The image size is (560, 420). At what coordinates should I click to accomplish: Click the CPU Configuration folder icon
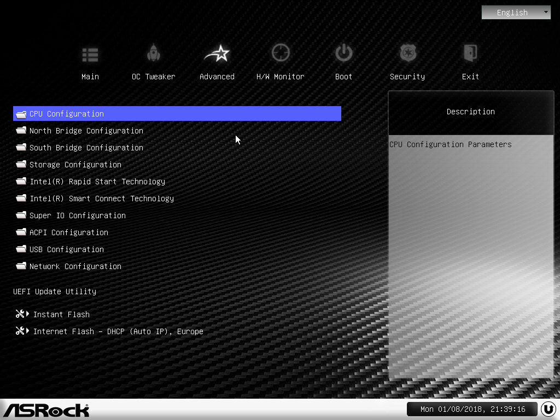[21, 114]
